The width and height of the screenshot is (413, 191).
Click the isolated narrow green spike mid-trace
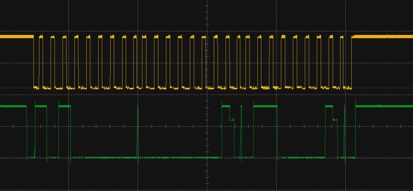tap(138, 132)
